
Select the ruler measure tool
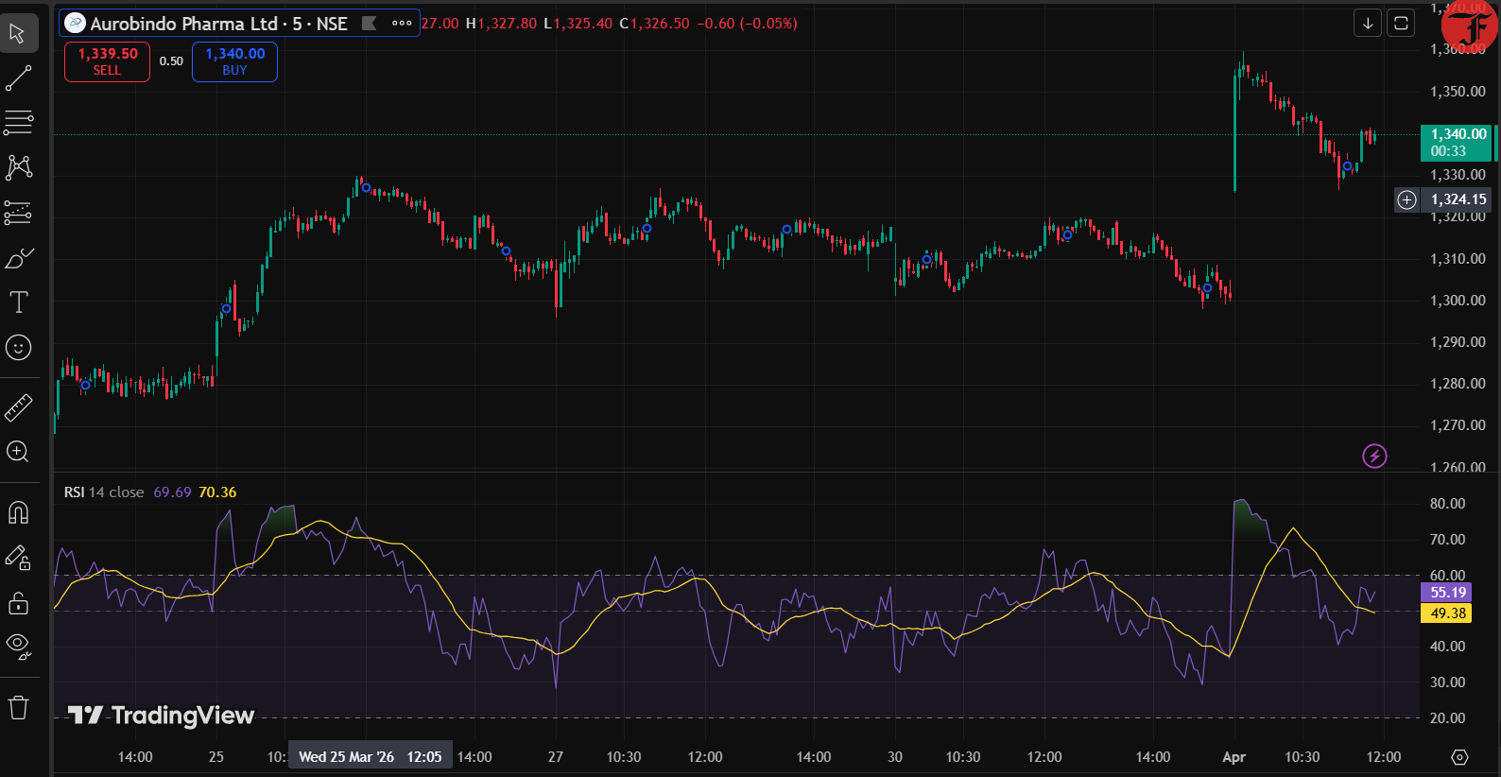point(18,407)
